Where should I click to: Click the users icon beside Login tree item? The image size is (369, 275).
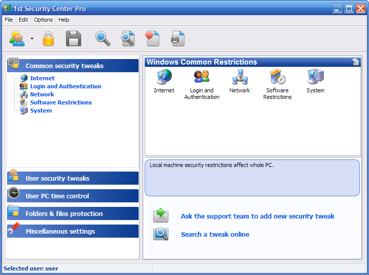(x=24, y=86)
